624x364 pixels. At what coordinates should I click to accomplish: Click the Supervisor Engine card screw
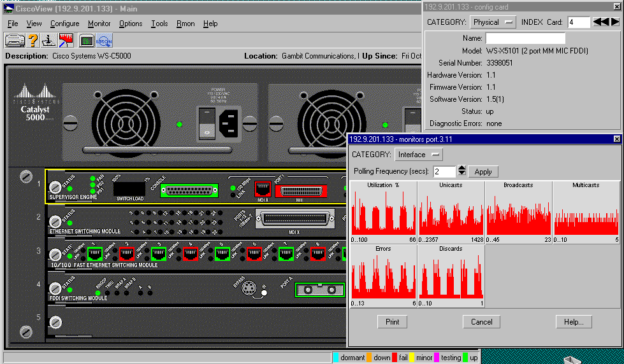(55, 186)
